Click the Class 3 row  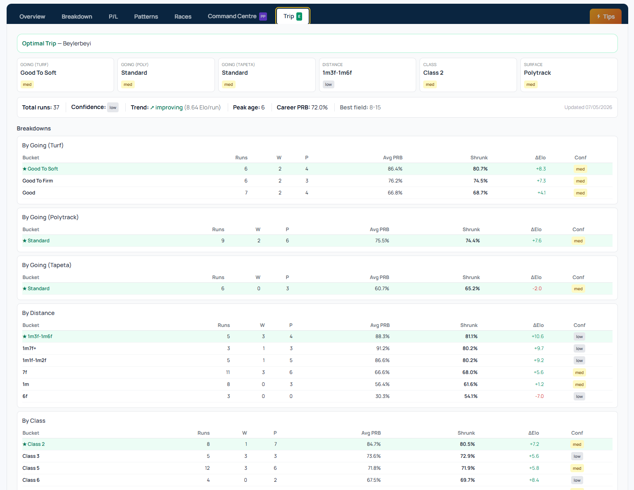tap(317, 456)
